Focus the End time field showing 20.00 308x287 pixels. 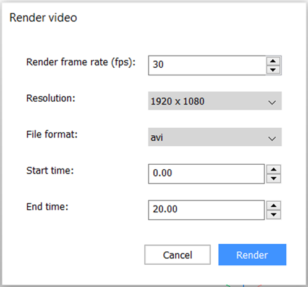(x=206, y=210)
